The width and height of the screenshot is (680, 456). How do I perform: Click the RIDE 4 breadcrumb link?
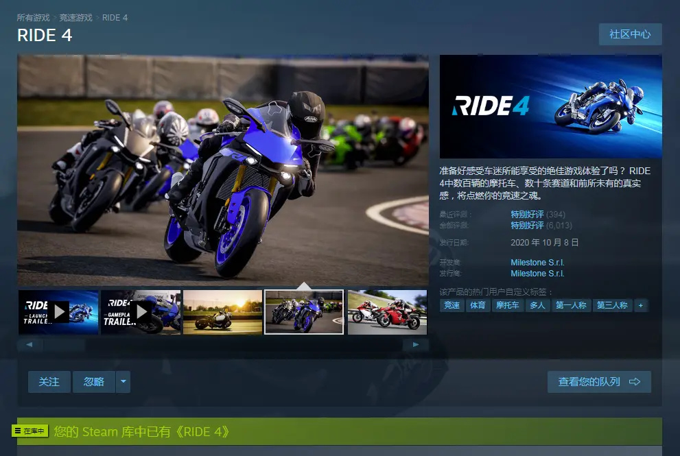[115, 18]
